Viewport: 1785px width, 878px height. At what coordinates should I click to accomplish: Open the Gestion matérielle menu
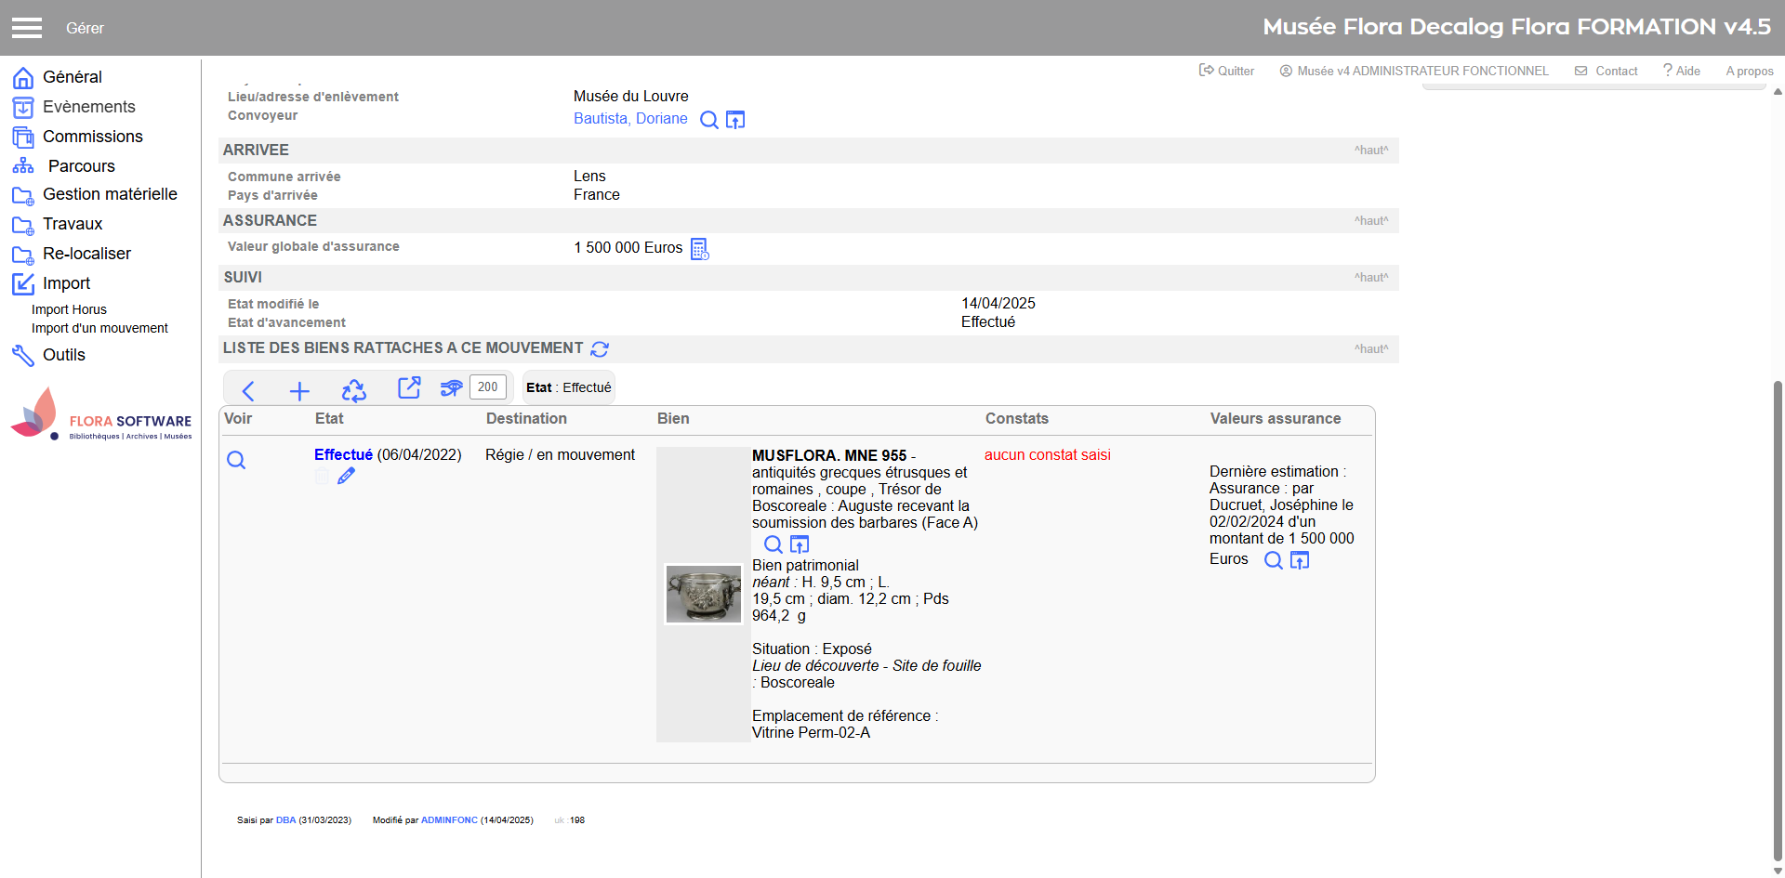[x=110, y=194]
